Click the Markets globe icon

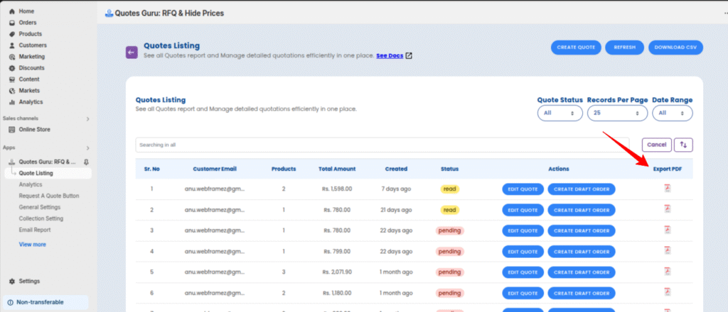(x=12, y=91)
